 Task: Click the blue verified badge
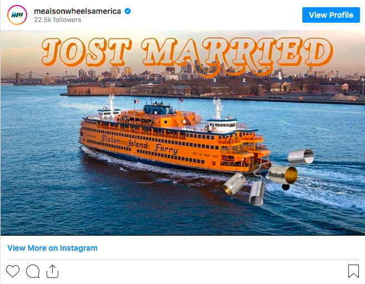coord(128,11)
